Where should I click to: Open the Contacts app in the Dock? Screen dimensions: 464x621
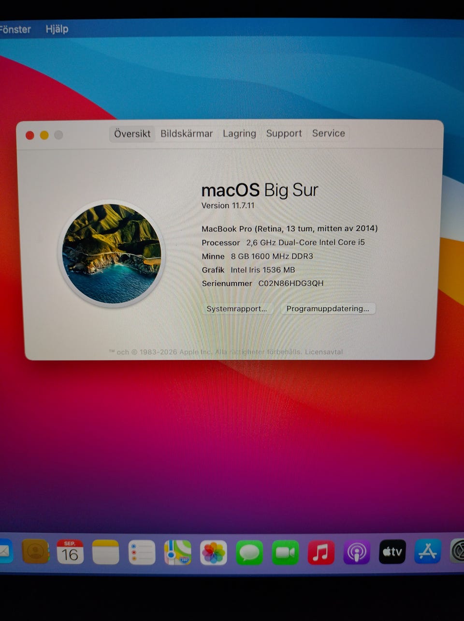click(35, 552)
